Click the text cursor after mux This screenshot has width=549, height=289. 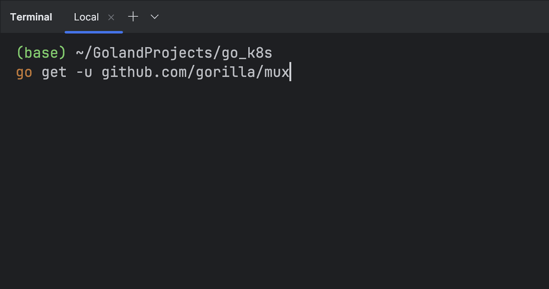tap(290, 72)
